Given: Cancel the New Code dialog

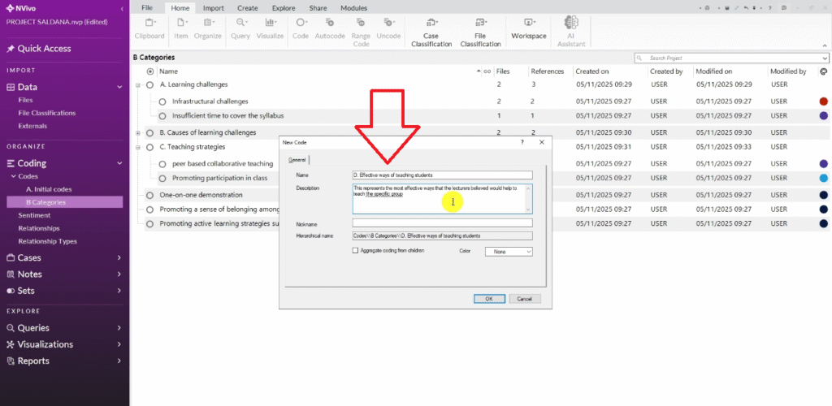Looking at the screenshot, I should pos(524,298).
